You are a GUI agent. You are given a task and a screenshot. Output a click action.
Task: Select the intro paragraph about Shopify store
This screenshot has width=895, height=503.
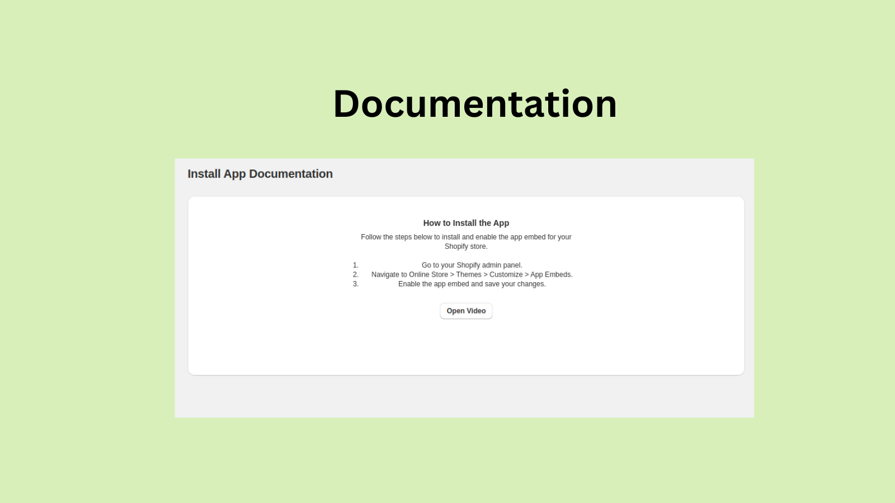click(466, 241)
